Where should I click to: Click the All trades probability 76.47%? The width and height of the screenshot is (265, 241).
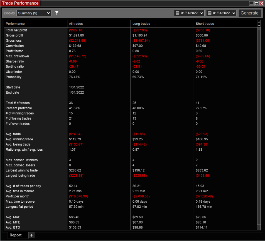75,77
